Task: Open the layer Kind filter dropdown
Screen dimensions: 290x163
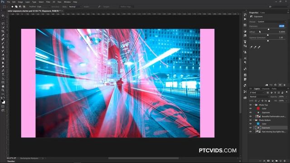Action: (x=257, y=92)
